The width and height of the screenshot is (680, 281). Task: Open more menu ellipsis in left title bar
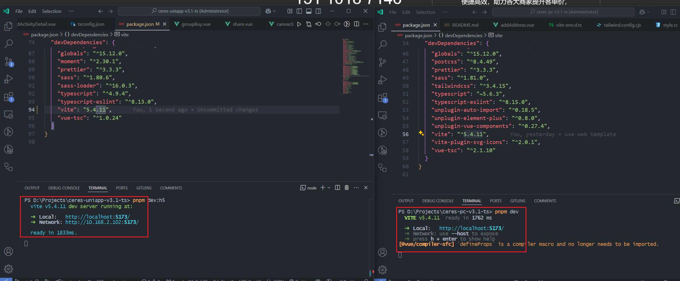(x=71, y=11)
